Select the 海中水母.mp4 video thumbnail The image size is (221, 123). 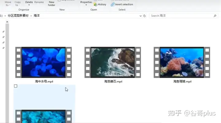tap(43, 62)
